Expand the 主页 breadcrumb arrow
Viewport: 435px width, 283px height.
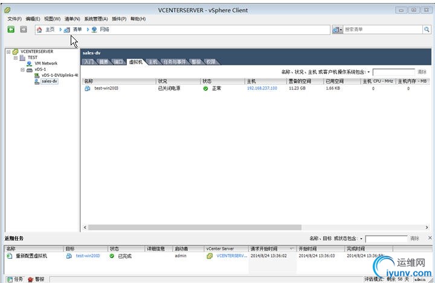pos(60,30)
